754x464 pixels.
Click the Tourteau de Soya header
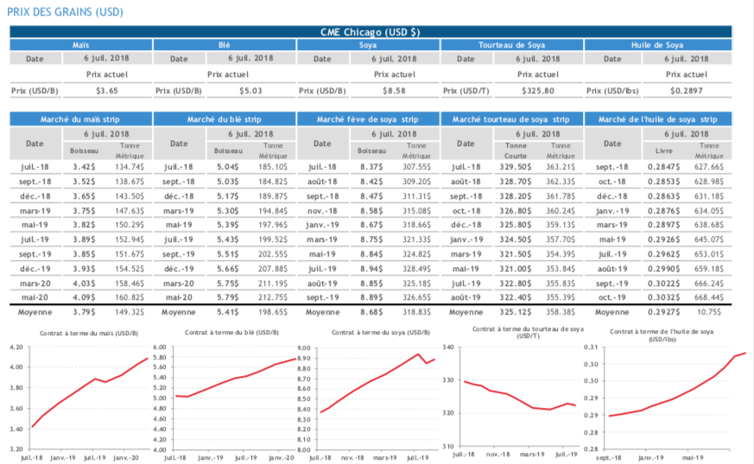click(x=510, y=44)
